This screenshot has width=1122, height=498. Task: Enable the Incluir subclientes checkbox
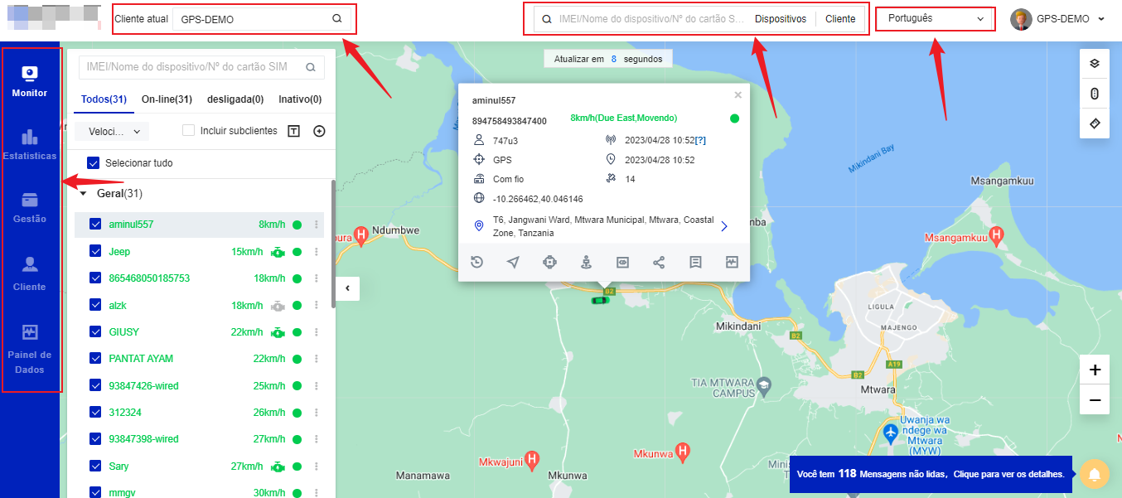coord(188,131)
